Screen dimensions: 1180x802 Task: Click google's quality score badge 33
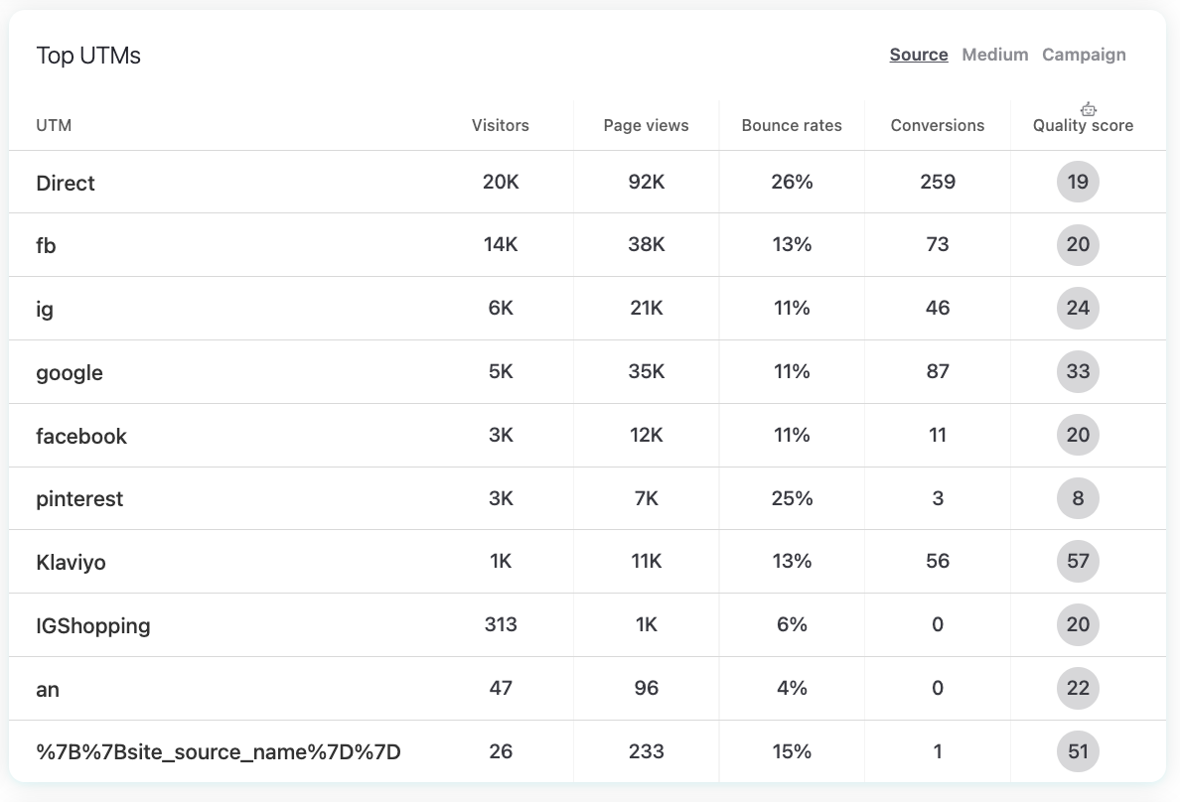1078,372
